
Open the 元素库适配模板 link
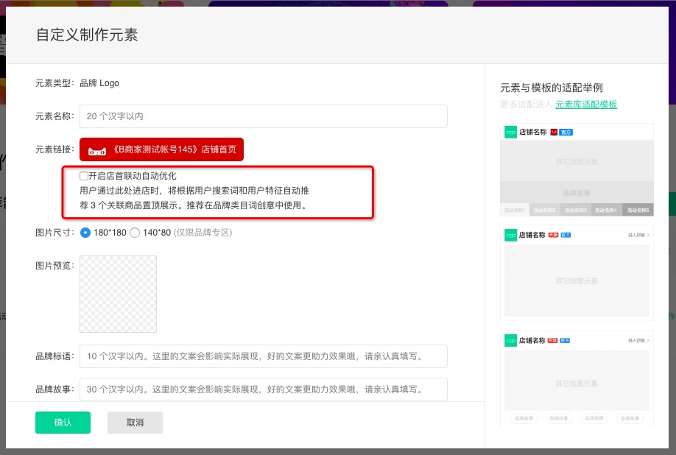(x=586, y=105)
